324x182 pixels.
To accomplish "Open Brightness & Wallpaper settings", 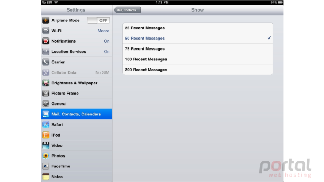I will [x=77, y=83].
